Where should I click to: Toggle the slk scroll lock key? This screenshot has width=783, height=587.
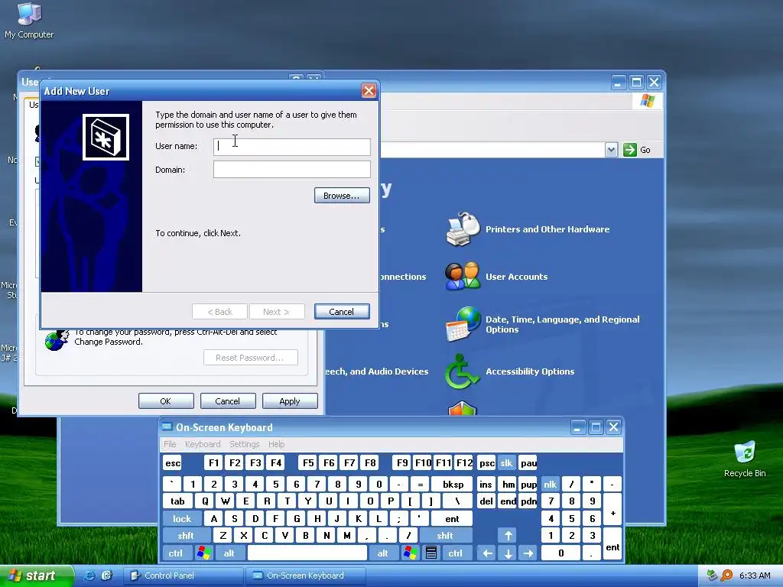(x=506, y=463)
